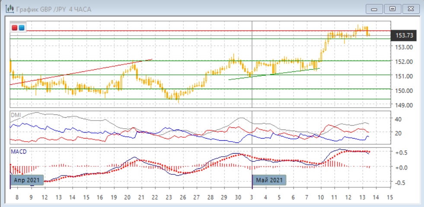Minimize the GBP/JPY chart window

374,9
